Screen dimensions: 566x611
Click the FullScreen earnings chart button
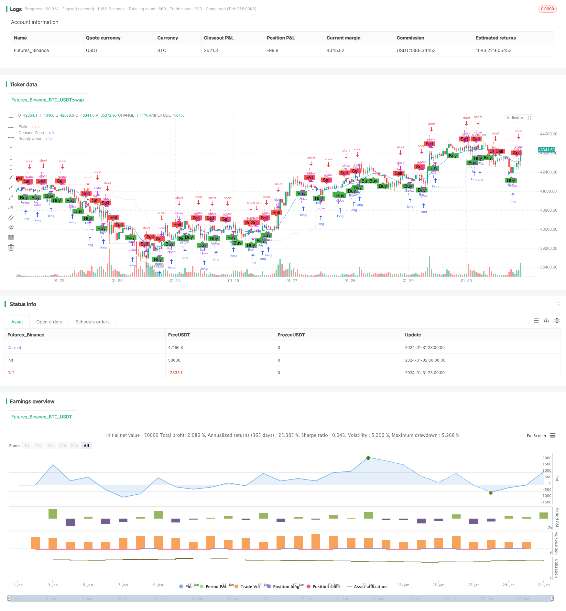coord(536,436)
